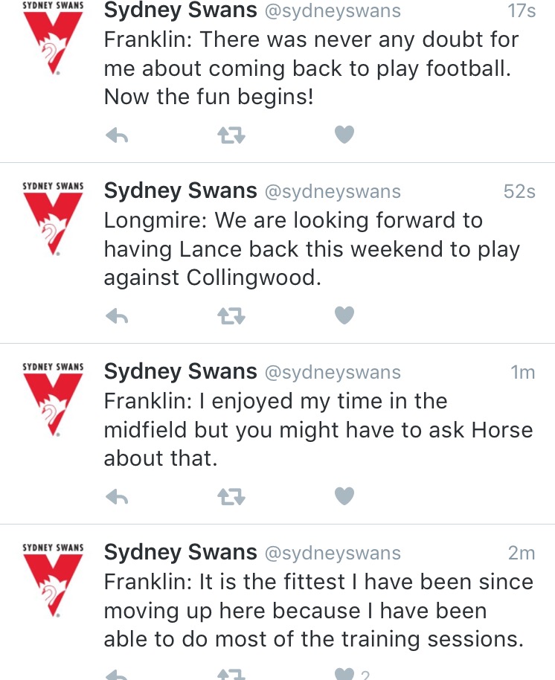Retweet Longmire's Collingwood tweet
The width and height of the screenshot is (555, 680).
pyautogui.click(x=231, y=317)
